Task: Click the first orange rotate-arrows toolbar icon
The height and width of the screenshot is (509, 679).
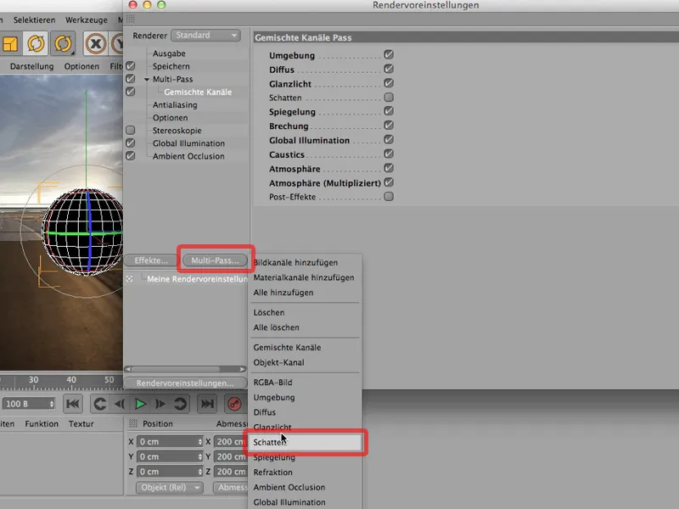Action: click(36, 43)
